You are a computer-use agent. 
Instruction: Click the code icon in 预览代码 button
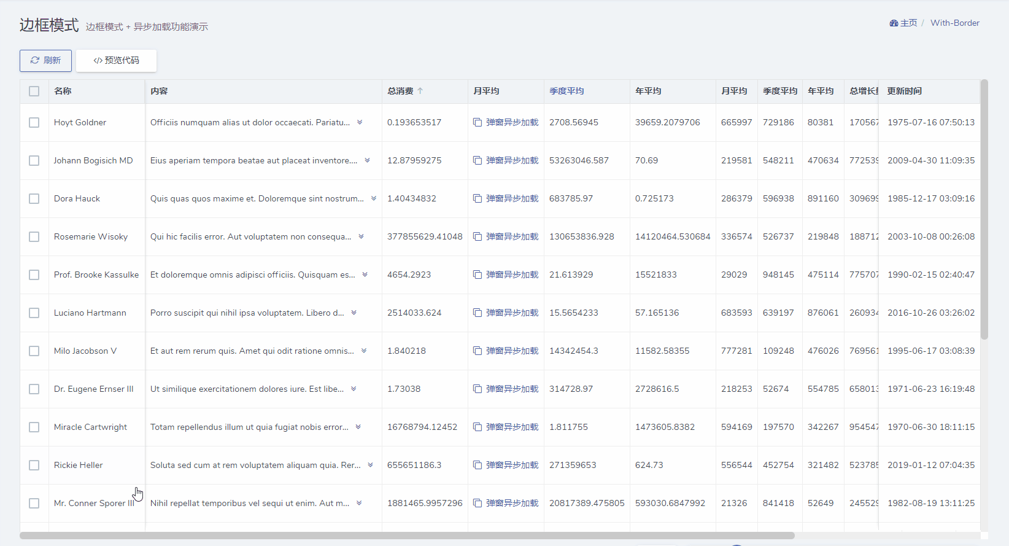click(98, 61)
